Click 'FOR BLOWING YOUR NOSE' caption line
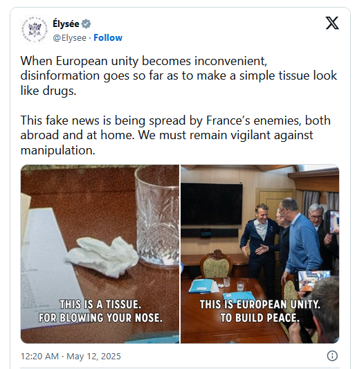 [100, 318]
